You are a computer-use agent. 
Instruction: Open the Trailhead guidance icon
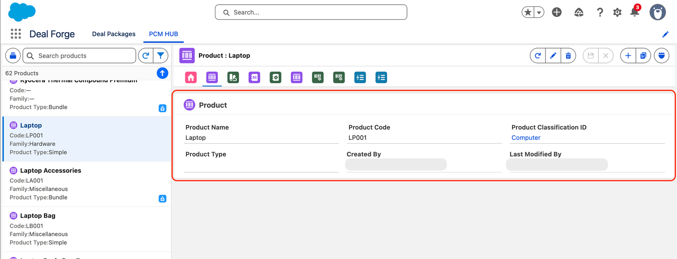tap(579, 12)
